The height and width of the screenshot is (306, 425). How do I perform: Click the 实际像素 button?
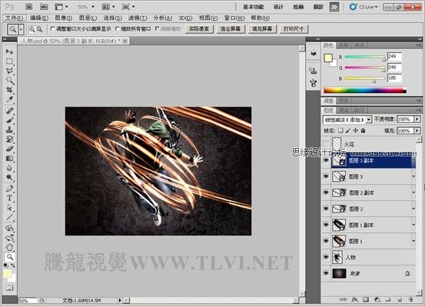[x=199, y=28]
